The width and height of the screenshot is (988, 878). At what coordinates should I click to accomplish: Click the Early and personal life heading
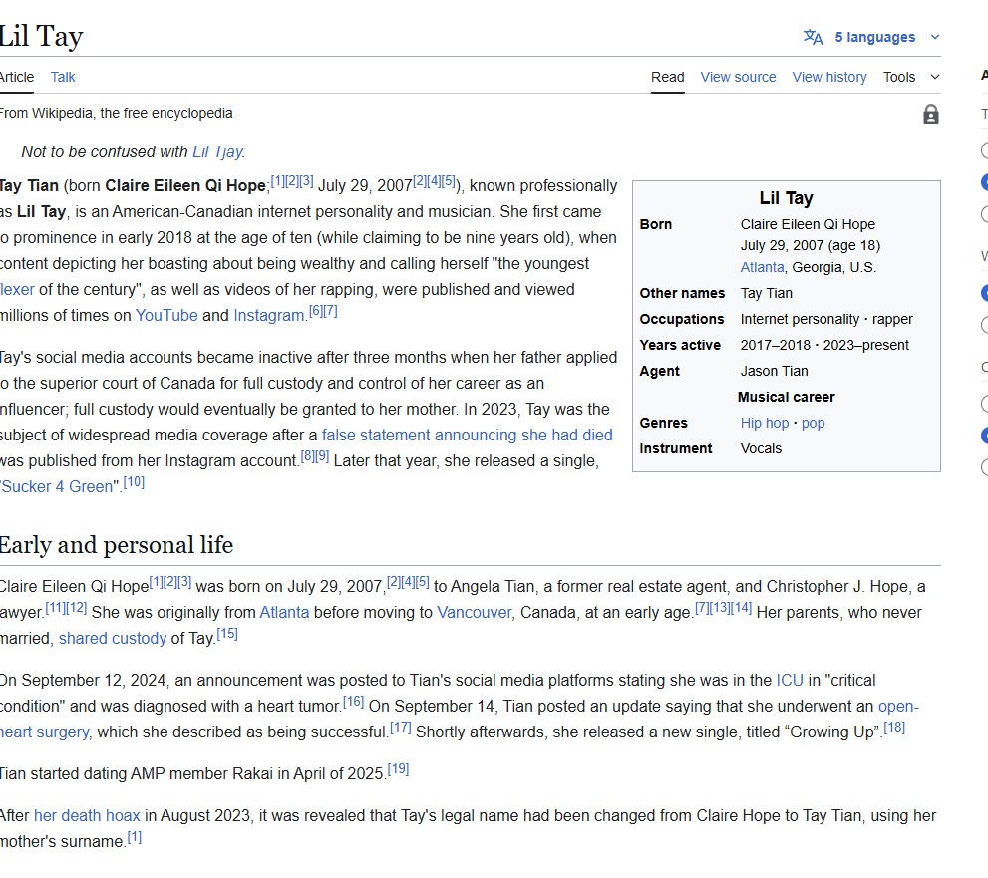[x=116, y=545]
